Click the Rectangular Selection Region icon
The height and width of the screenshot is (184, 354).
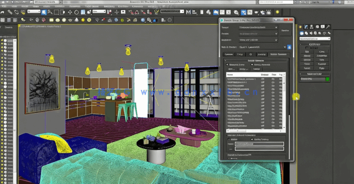point(56,12)
